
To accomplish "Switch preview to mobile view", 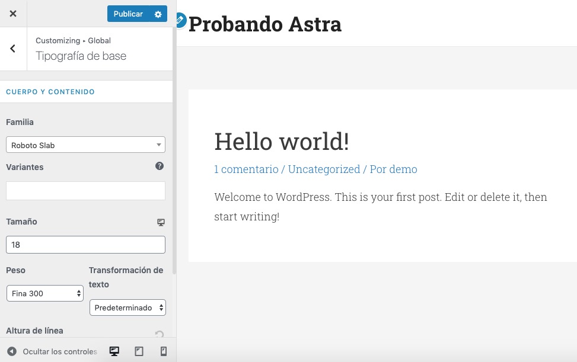I will (x=163, y=351).
